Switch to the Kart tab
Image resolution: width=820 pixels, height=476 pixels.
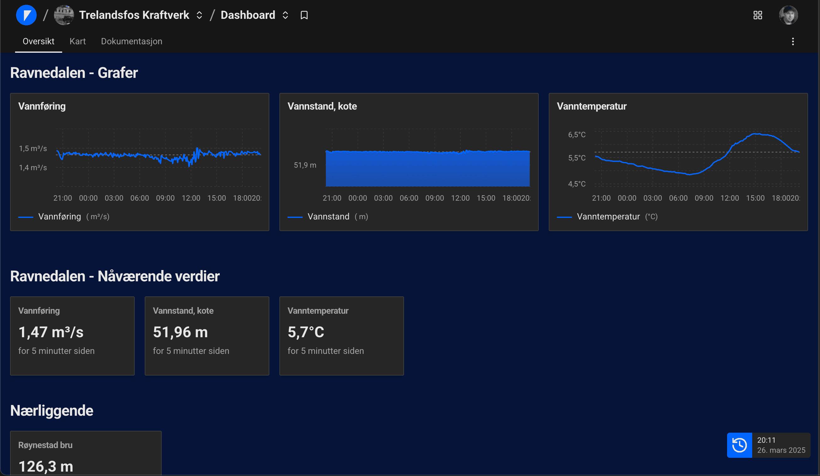(78, 41)
